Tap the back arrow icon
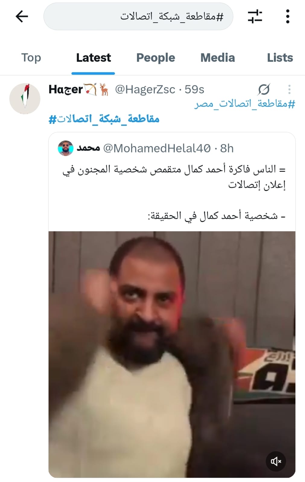 tap(22, 16)
